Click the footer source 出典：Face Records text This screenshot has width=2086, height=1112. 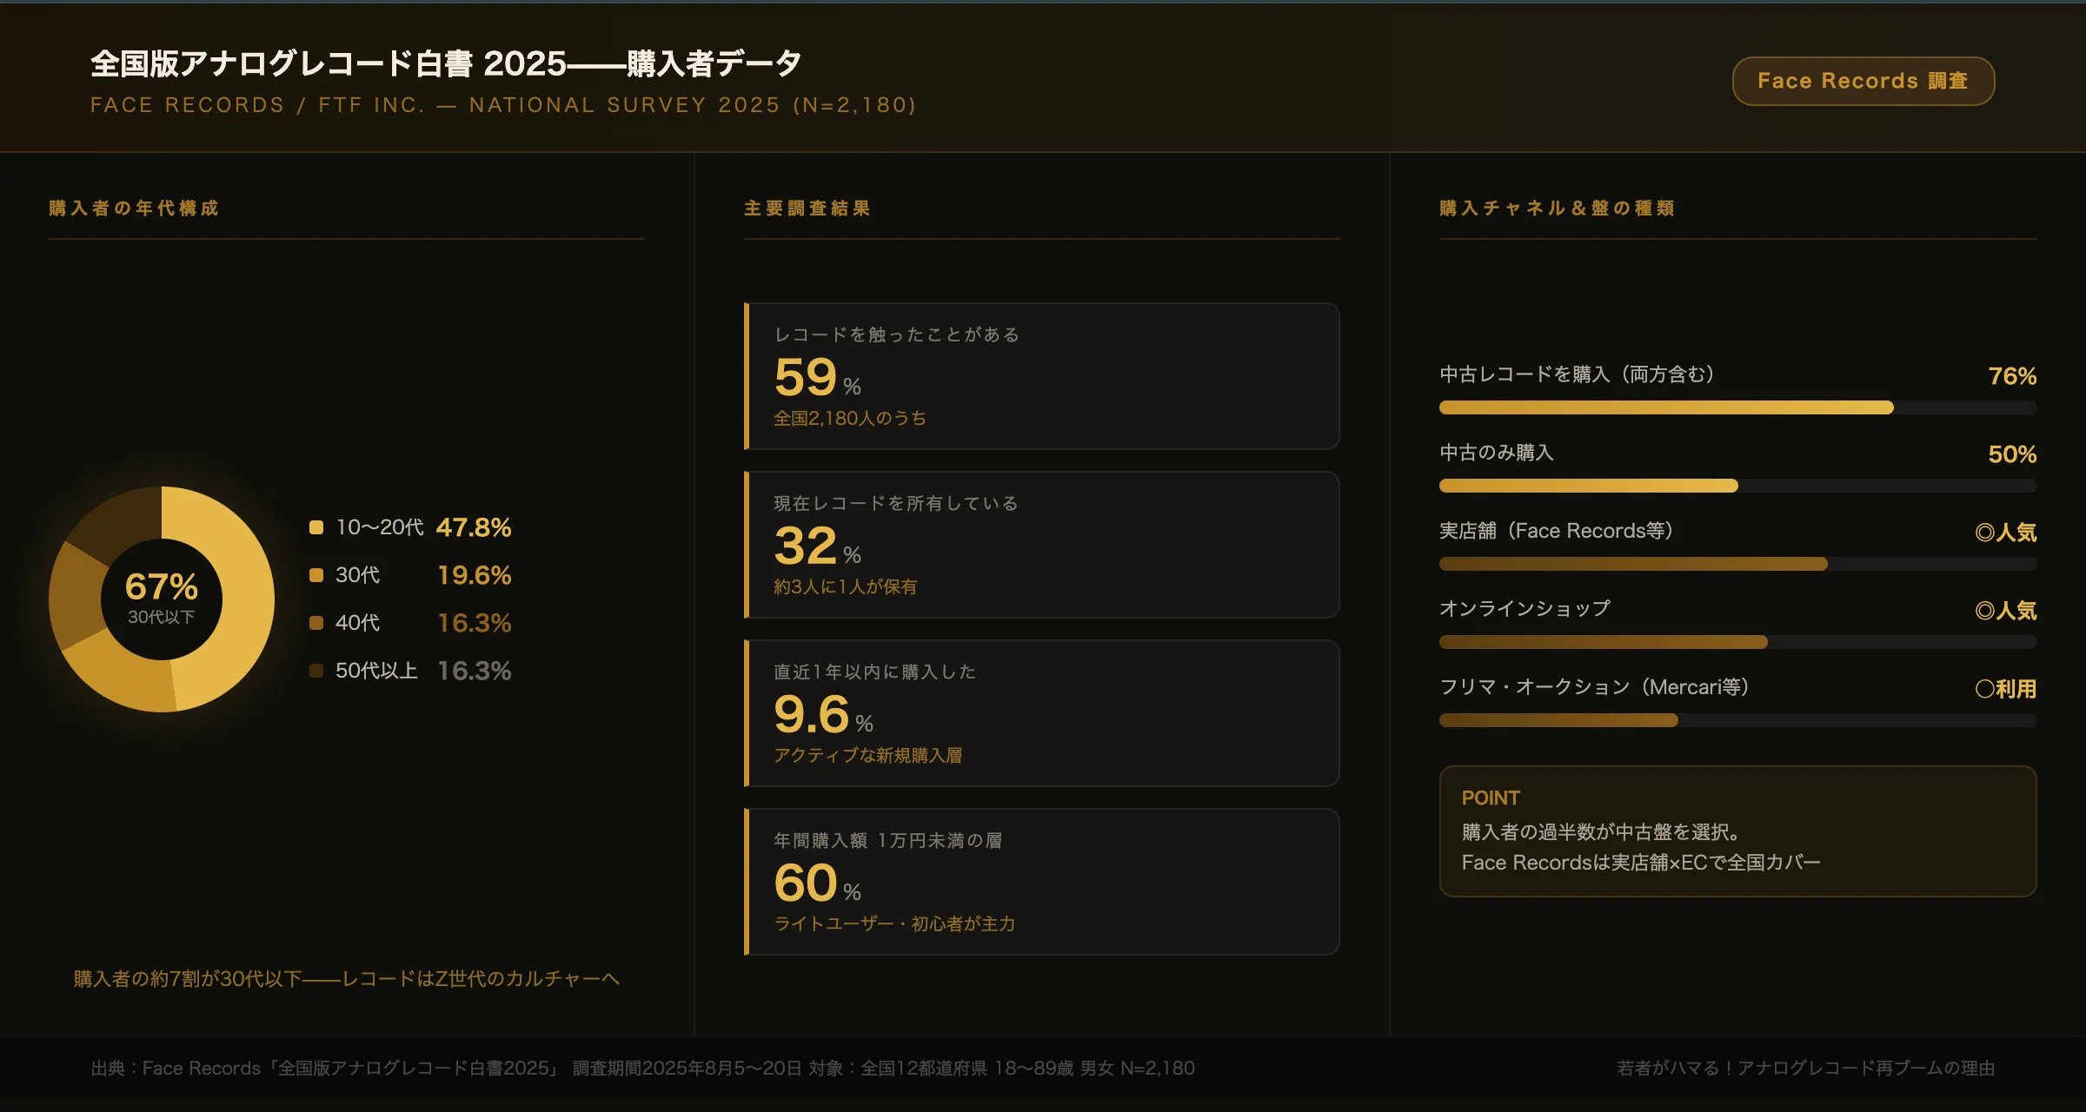(643, 1069)
